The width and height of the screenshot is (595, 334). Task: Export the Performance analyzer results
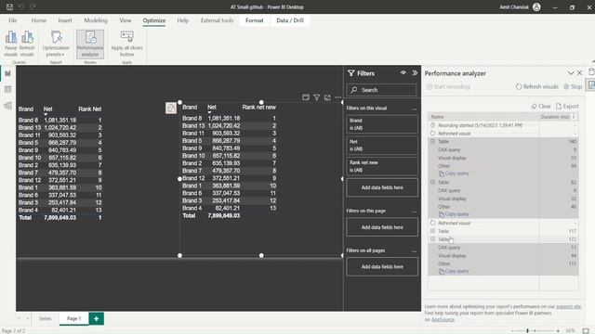click(567, 107)
